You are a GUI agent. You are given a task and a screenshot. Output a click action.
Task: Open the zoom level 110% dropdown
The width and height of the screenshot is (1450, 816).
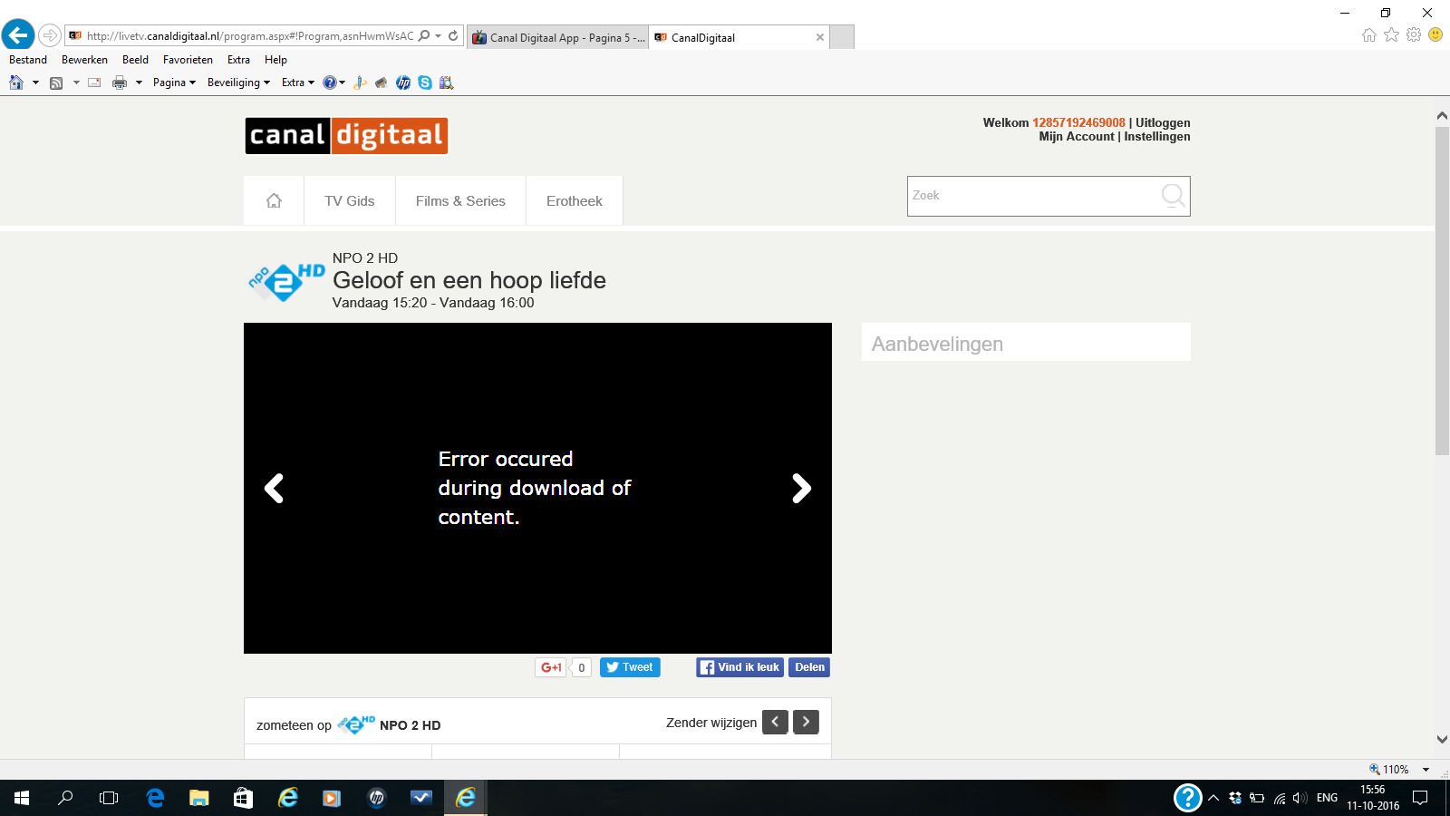click(x=1426, y=770)
